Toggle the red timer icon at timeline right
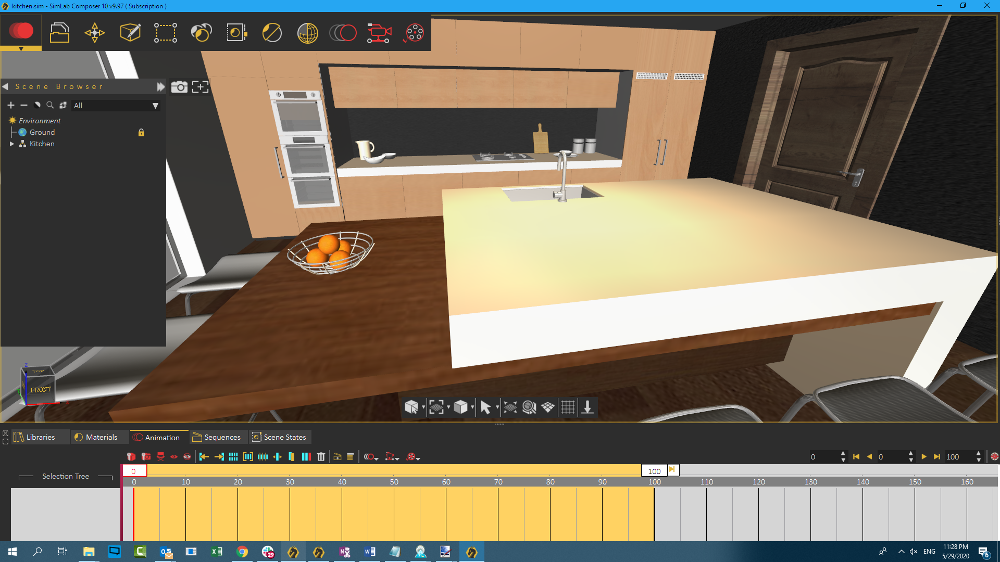Viewport: 1000px width, 562px height. click(994, 457)
